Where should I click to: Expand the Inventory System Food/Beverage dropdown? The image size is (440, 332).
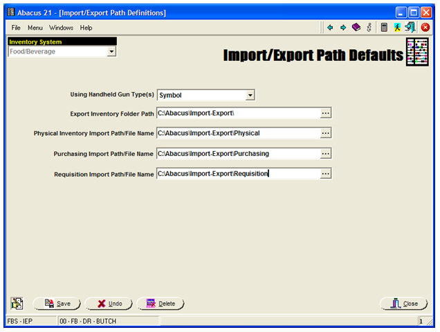click(111, 52)
